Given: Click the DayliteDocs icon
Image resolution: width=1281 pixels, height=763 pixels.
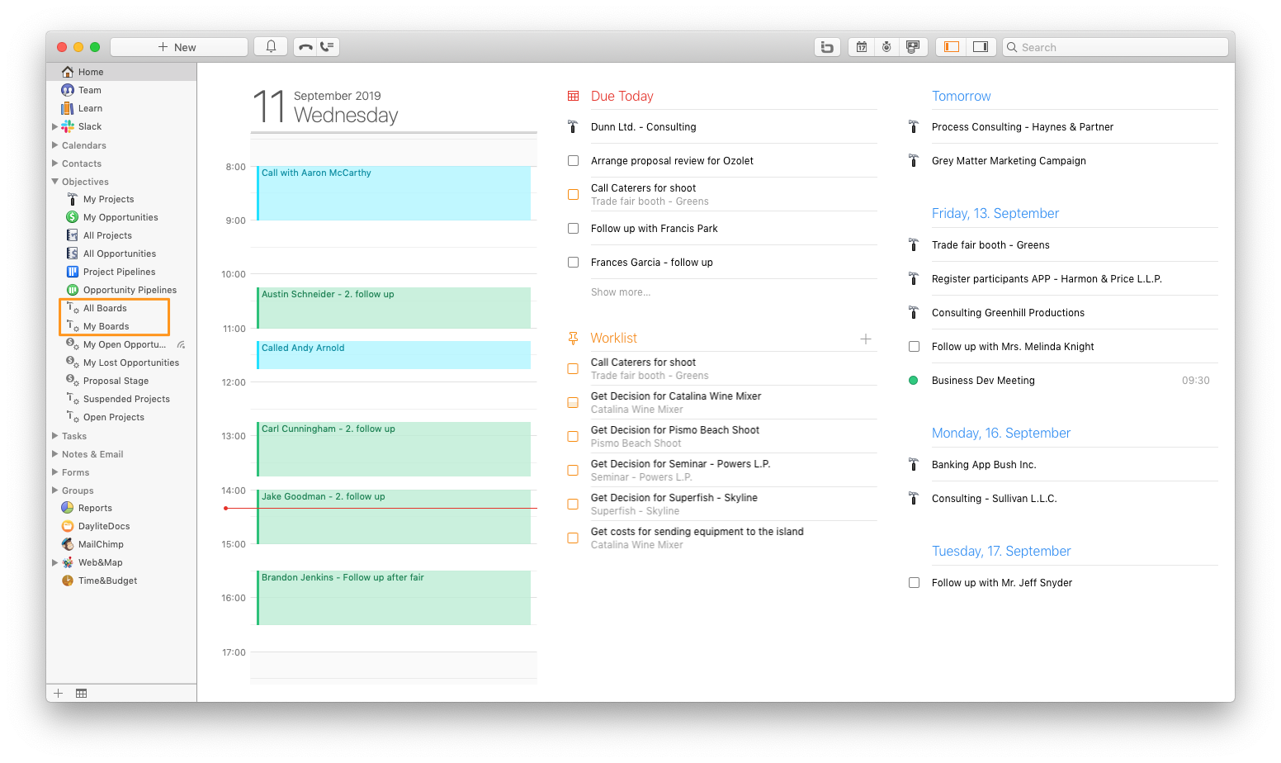Looking at the screenshot, I should (x=68, y=526).
